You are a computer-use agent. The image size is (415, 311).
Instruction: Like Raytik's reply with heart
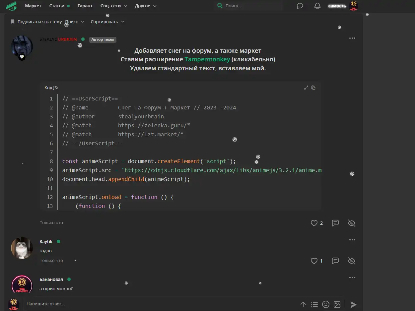(x=314, y=261)
